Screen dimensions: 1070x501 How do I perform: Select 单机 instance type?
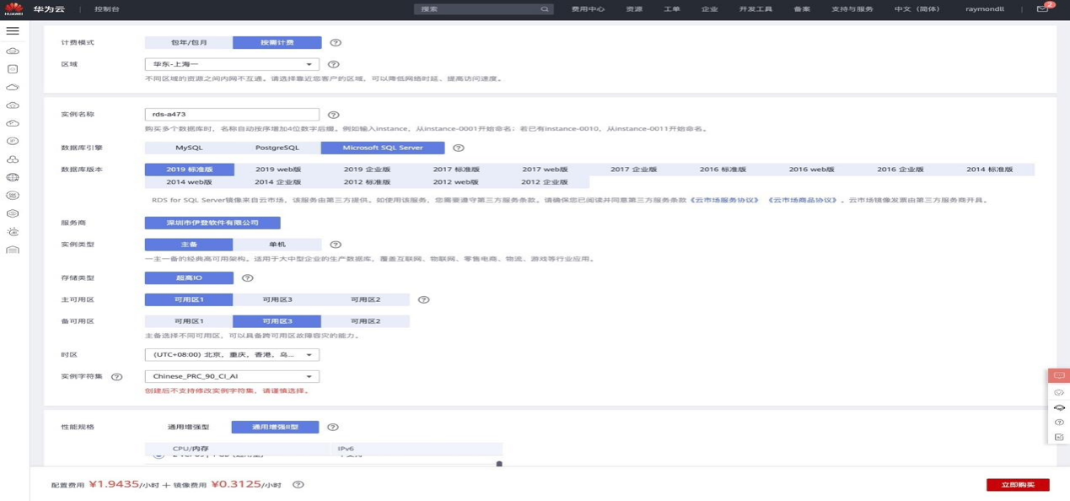click(277, 245)
